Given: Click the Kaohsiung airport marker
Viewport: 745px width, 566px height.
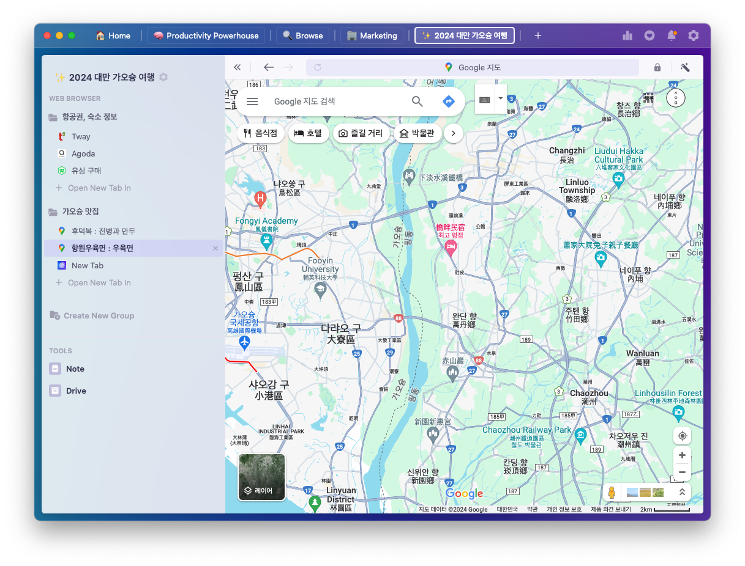Looking at the screenshot, I should pos(245,342).
